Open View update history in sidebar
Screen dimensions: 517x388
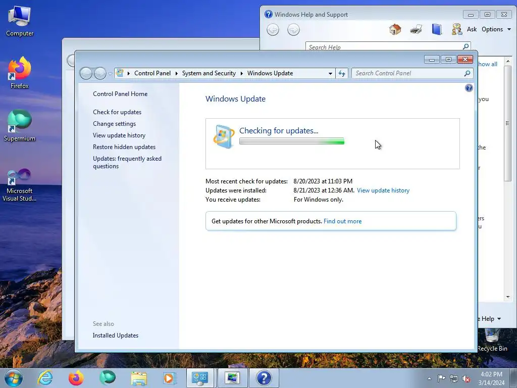pos(119,135)
